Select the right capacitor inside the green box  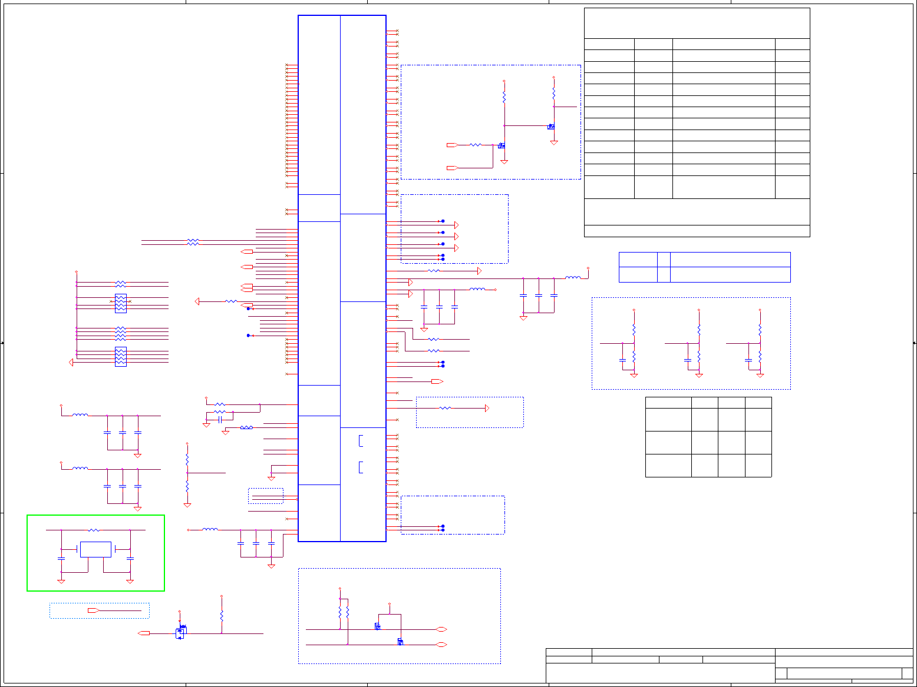click(130, 557)
